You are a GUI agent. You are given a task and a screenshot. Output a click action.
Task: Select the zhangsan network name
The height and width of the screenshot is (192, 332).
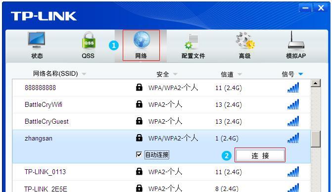click(38, 139)
